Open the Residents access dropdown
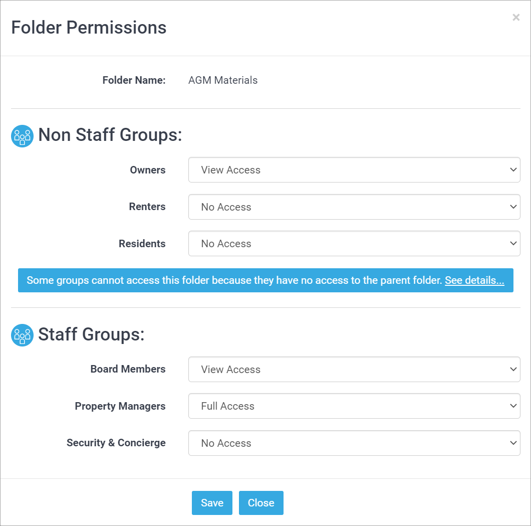Viewport: 531px width, 526px height. click(354, 243)
